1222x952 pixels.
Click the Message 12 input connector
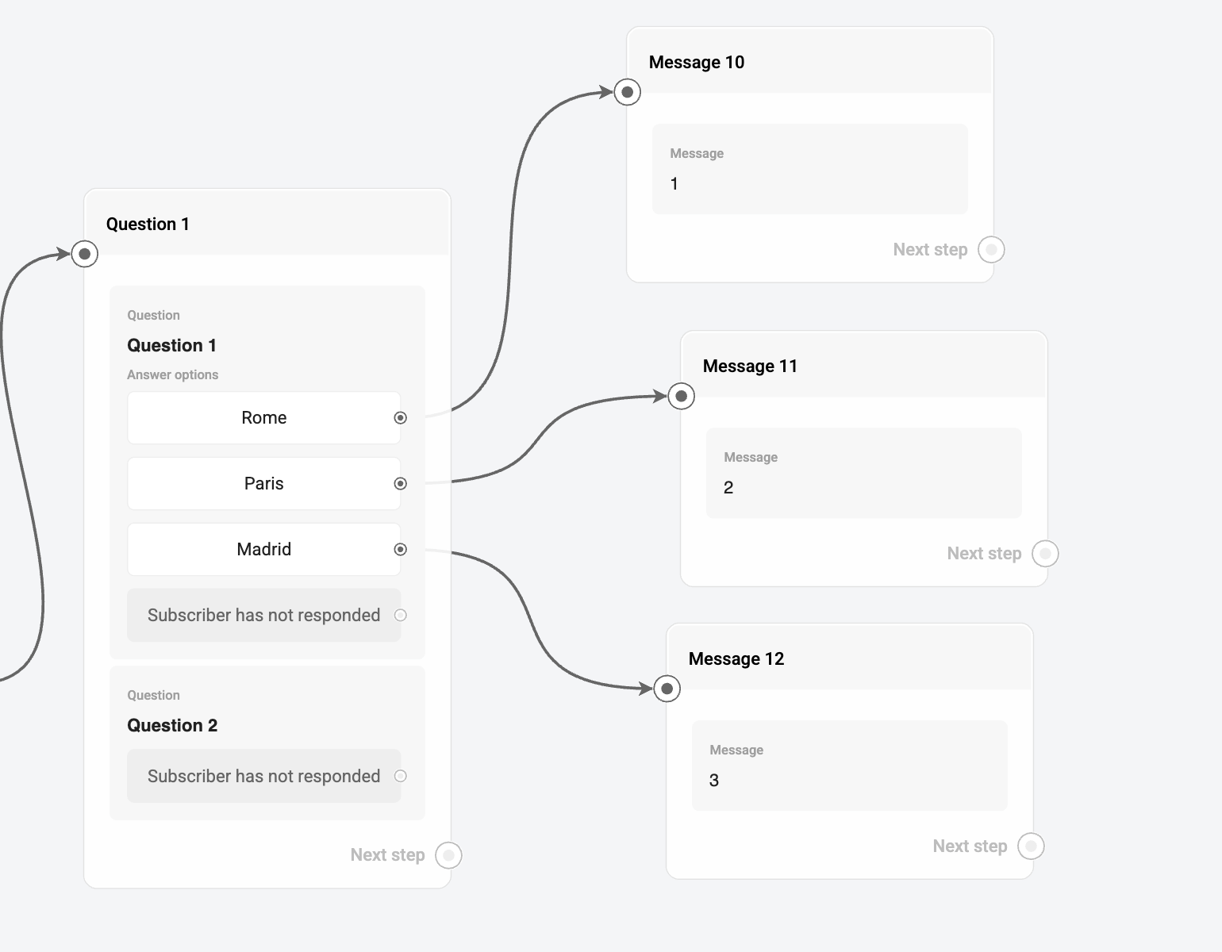coord(667,689)
